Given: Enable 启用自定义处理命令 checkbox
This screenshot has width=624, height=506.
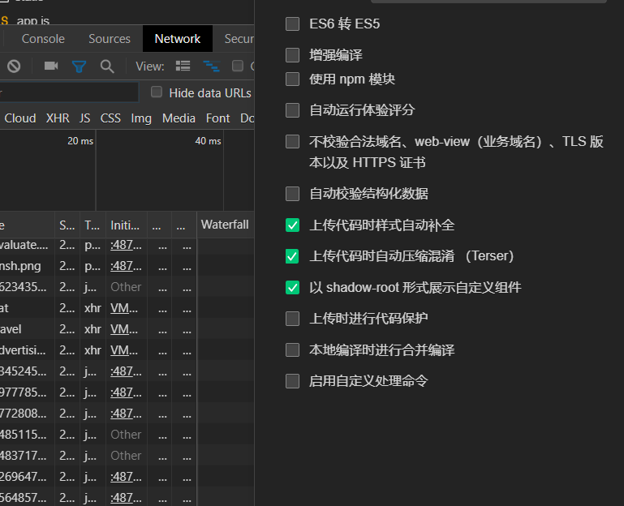Looking at the screenshot, I should tap(292, 380).
